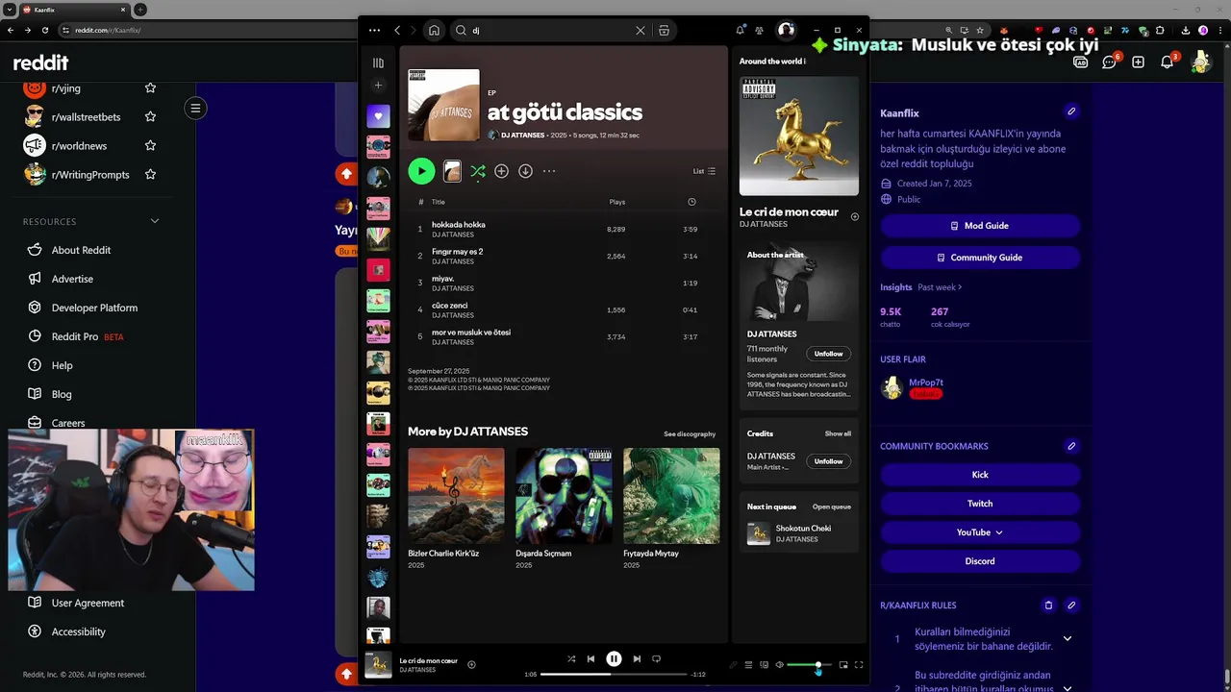
Task: Open the List view options dropdown
Action: point(704,171)
